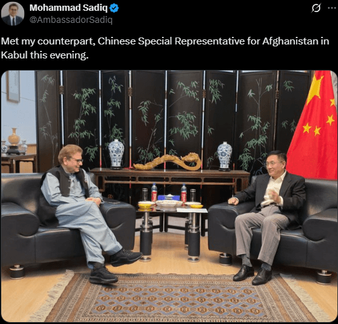The width and height of the screenshot is (338, 324).
Task: Open the attached meeting photo
Action: point(169,196)
